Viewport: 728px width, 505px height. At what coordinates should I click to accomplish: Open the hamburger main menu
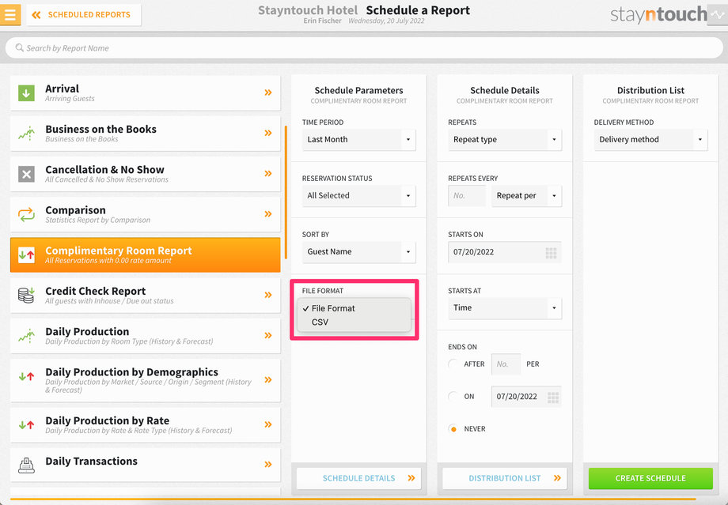pyautogui.click(x=10, y=15)
